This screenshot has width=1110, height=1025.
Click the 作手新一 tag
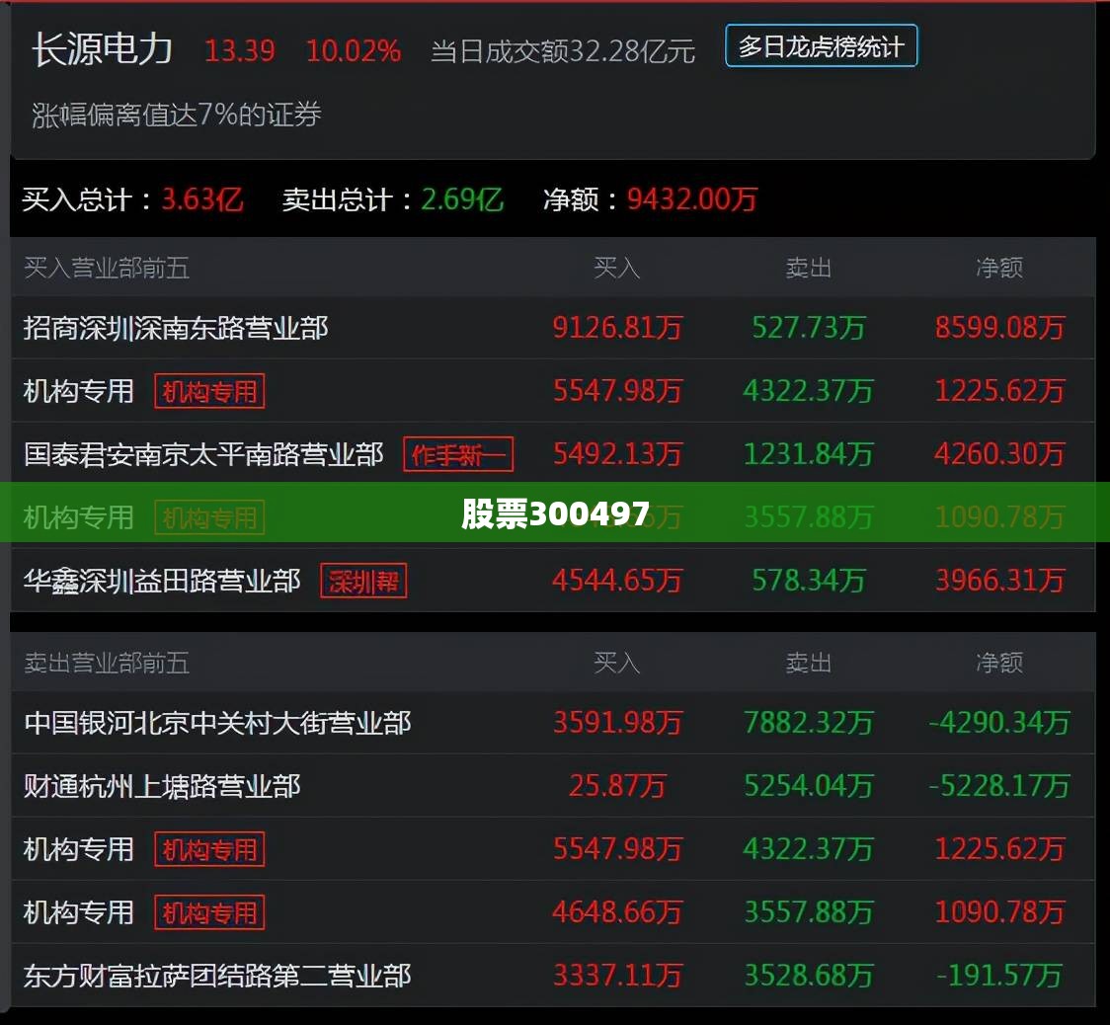point(458,455)
